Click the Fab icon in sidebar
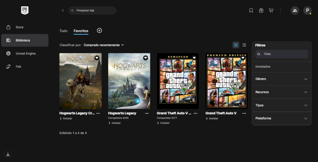Image resolution: width=318 pixels, height=162 pixels. coord(8,67)
